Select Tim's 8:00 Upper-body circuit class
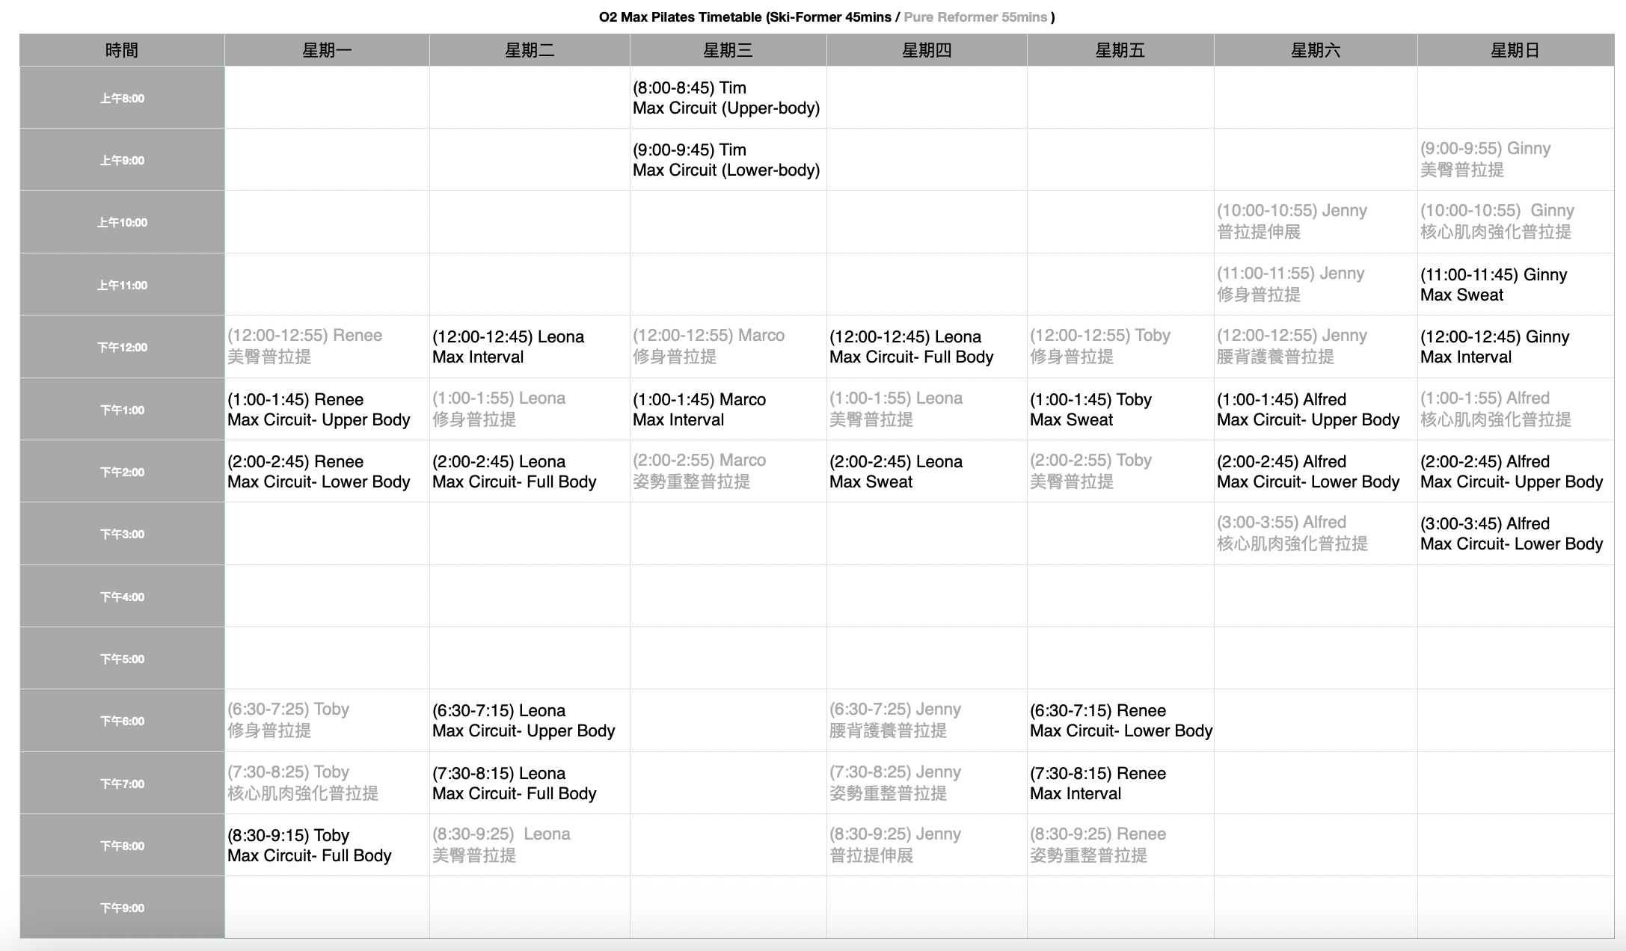The width and height of the screenshot is (1626, 951). pos(725,98)
